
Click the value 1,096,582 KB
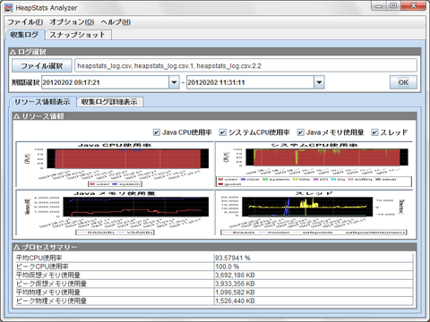click(x=235, y=292)
